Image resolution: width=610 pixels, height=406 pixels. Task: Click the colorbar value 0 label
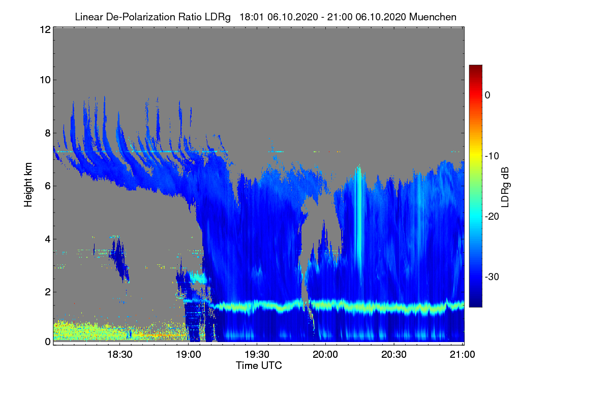tap(487, 95)
